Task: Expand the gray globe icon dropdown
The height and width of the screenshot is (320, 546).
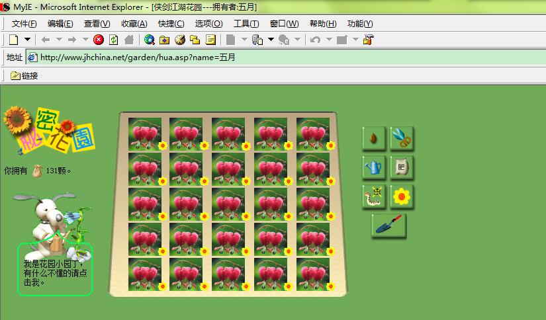Action: (297, 40)
